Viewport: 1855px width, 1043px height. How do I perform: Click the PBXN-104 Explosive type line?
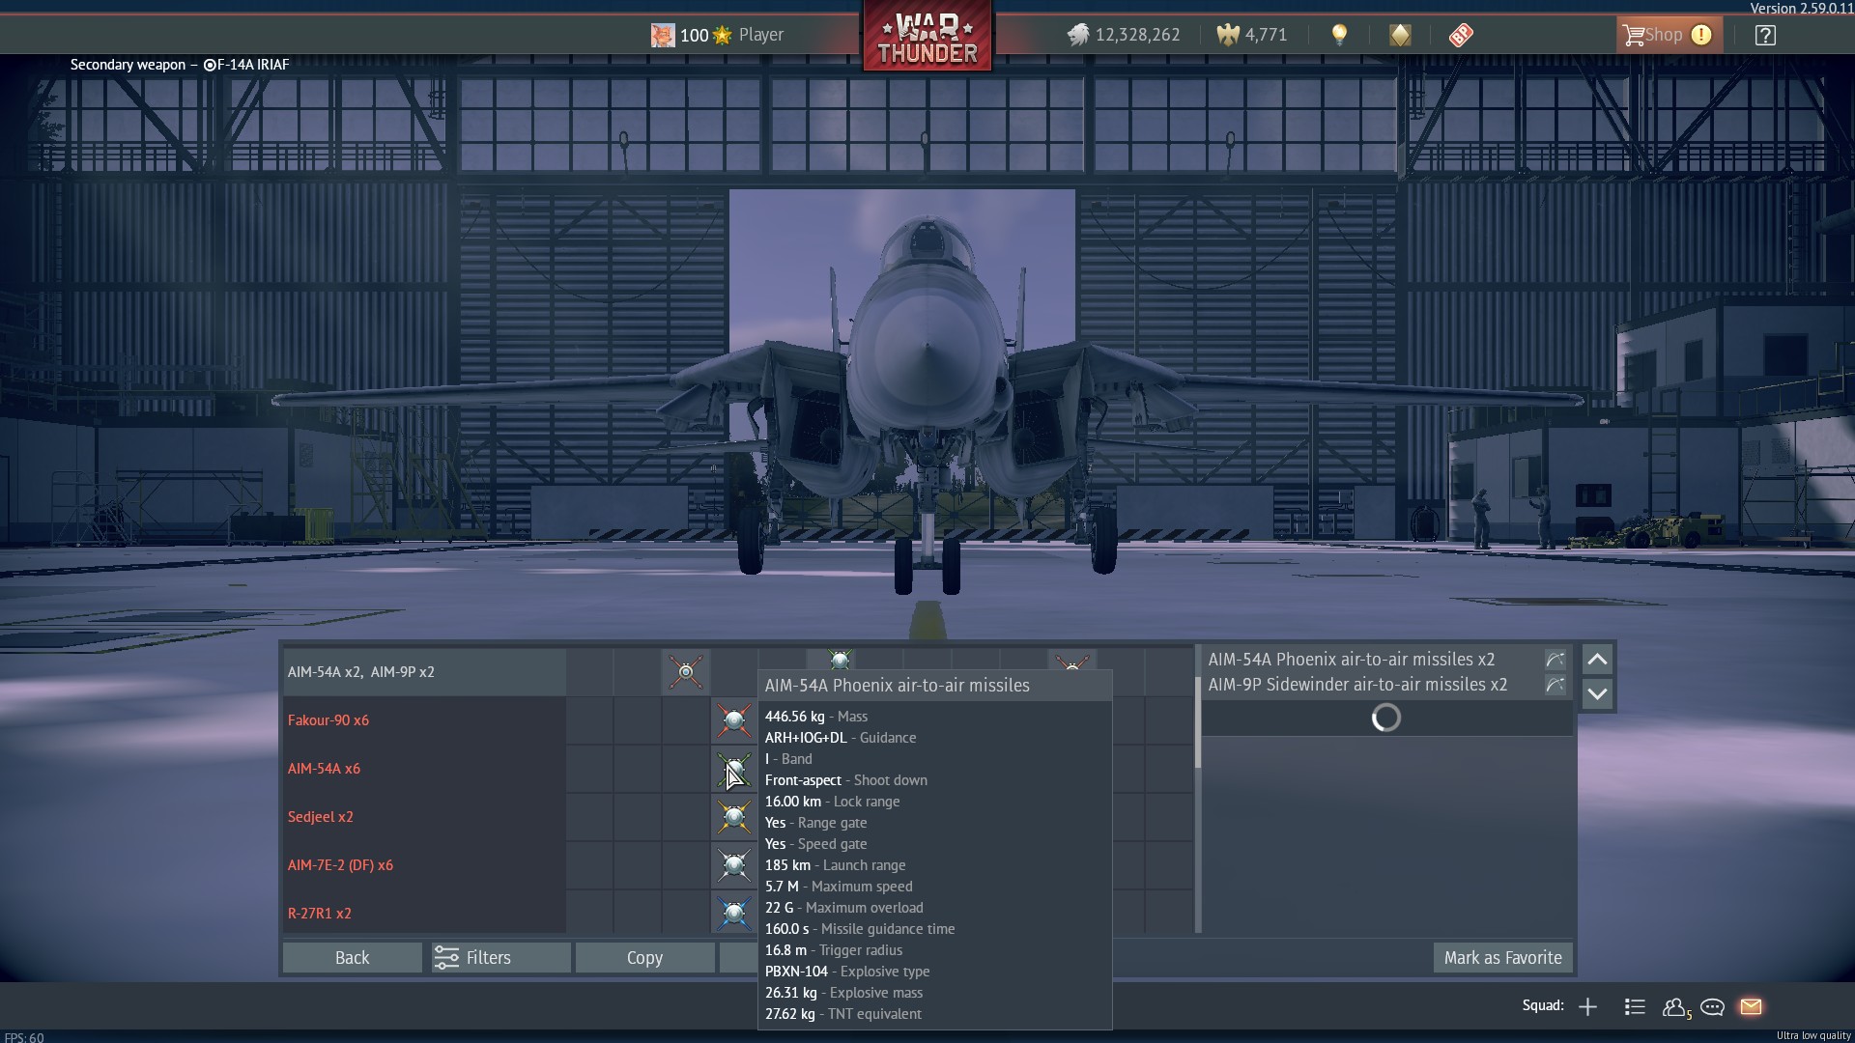(x=847, y=972)
